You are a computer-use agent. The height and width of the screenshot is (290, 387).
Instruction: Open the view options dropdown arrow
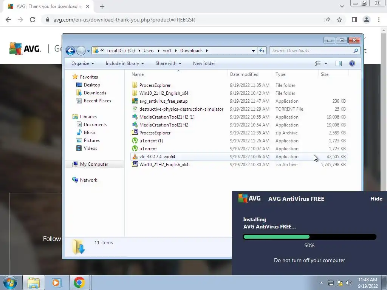point(326,63)
